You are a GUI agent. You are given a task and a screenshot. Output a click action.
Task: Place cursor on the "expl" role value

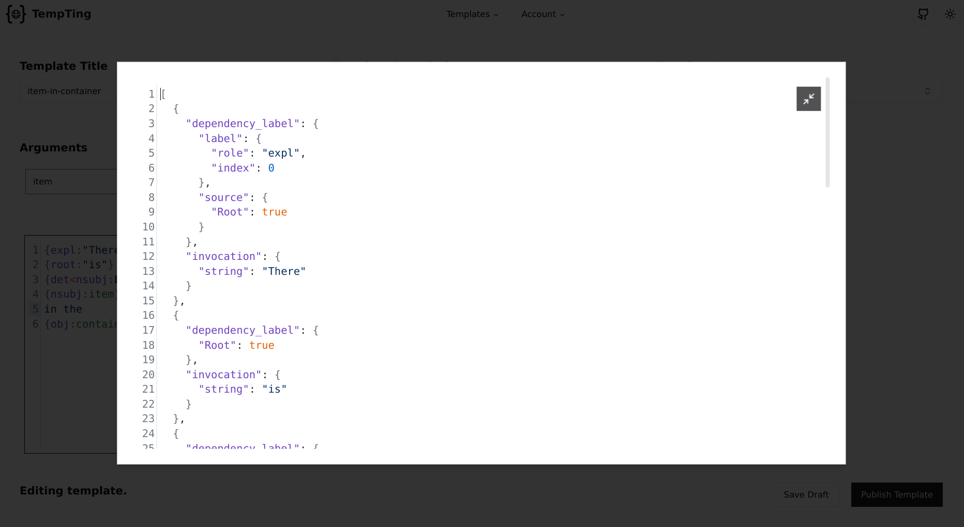(x=281, y=153)
